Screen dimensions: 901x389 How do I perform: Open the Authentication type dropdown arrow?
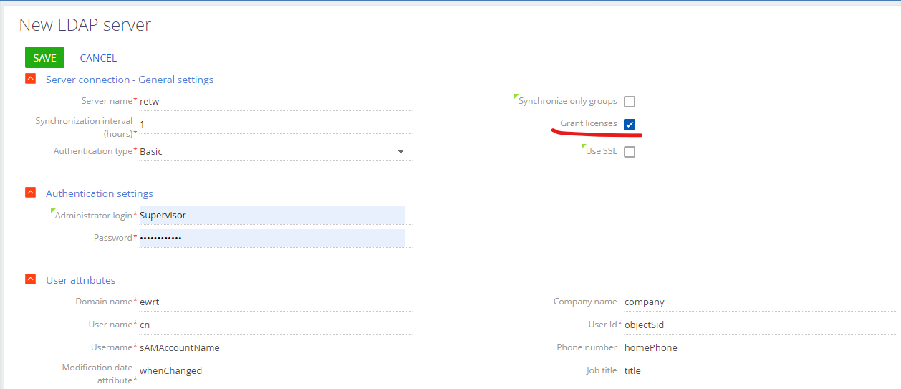pyautogui.click(x=400, y=151)
